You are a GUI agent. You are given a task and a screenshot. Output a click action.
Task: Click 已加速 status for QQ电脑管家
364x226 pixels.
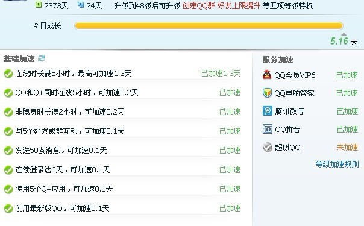point(347,93)
